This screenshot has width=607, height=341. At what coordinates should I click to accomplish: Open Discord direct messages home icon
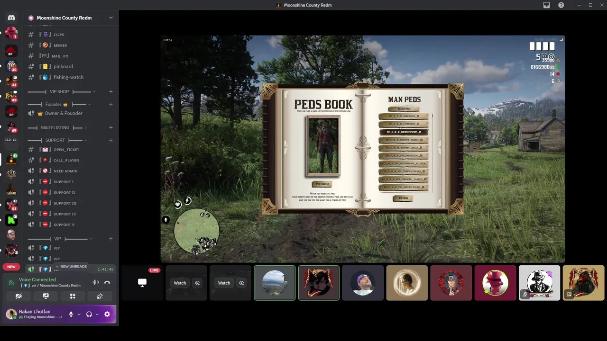click(11, 18)
